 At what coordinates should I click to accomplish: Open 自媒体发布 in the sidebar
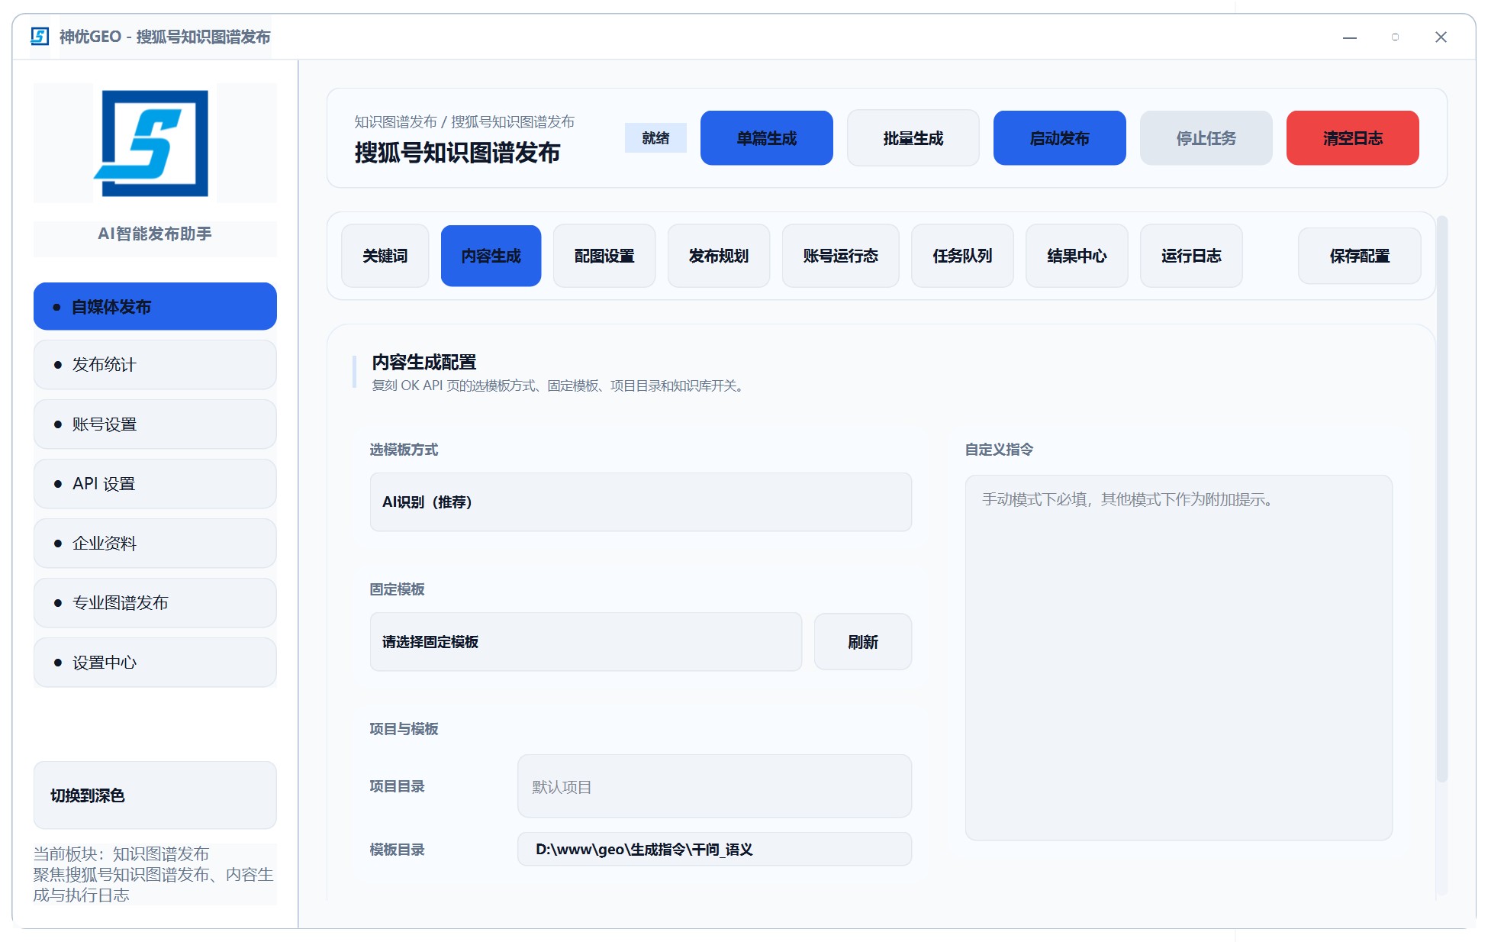coord(155,306)
